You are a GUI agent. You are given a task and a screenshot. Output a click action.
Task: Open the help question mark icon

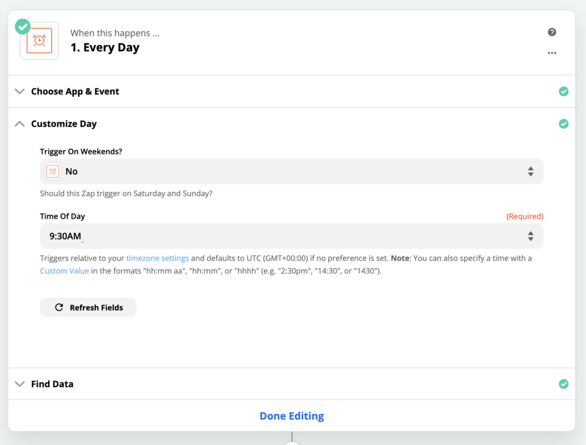[552, 32]
